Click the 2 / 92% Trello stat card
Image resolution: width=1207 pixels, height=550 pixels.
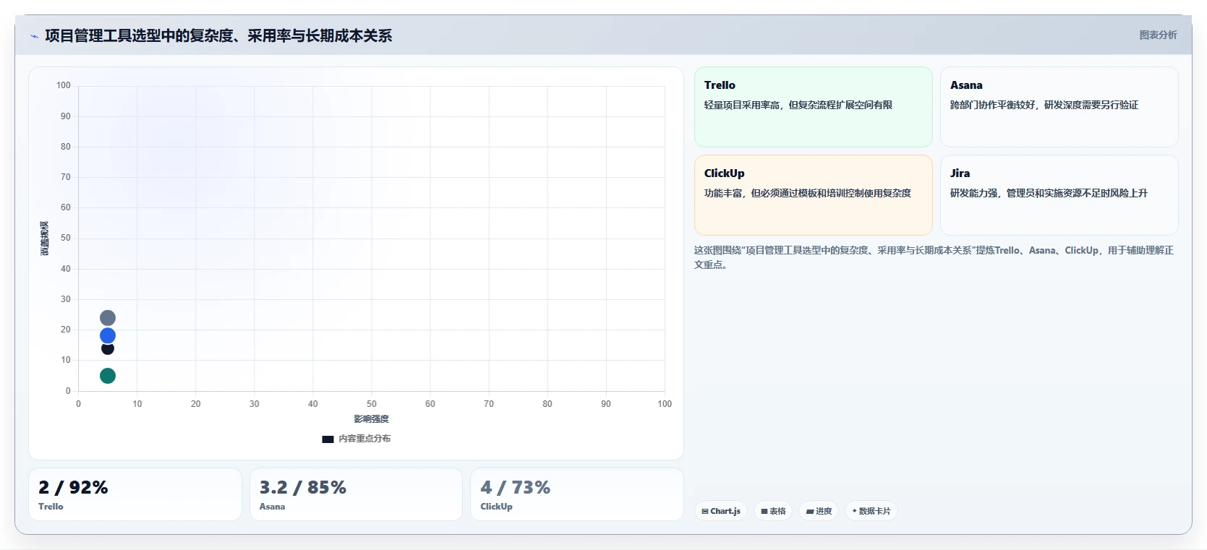(x=135, y=494)
